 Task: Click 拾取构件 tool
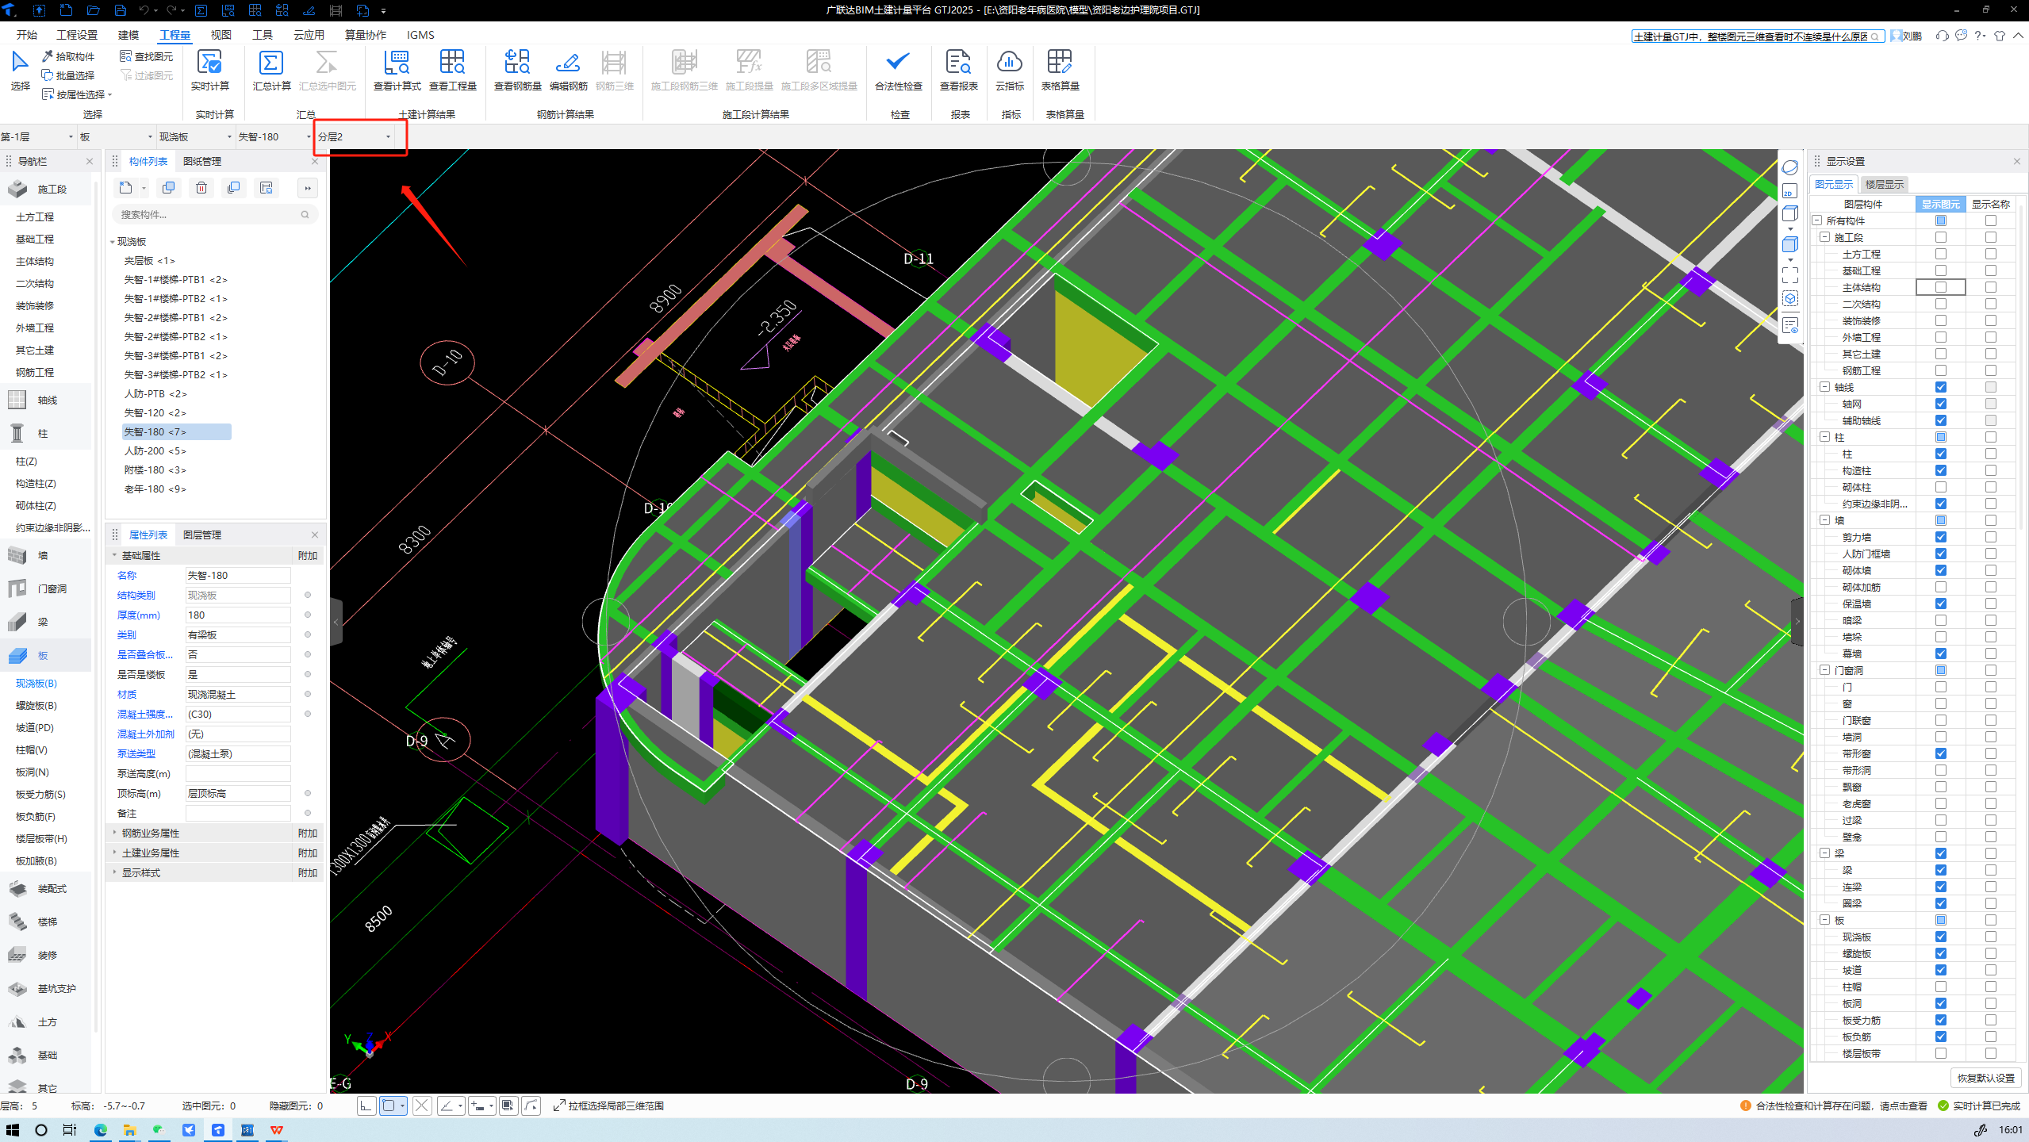68,56
